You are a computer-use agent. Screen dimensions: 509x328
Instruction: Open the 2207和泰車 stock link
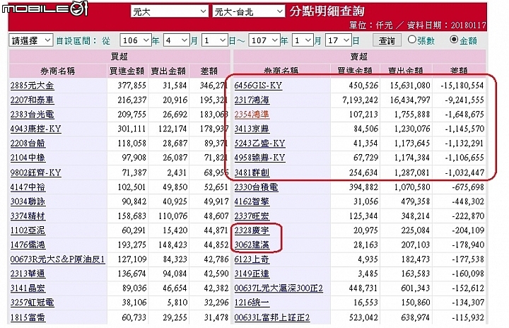pos(32,100)
